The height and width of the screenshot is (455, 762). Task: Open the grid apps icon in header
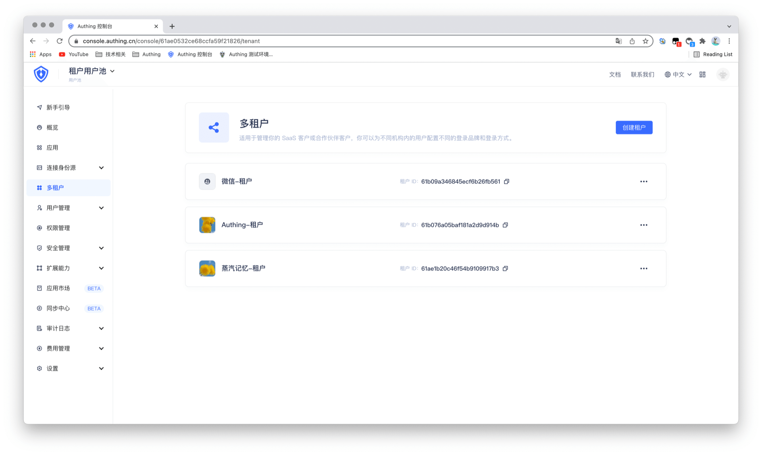tap(702, 75)
